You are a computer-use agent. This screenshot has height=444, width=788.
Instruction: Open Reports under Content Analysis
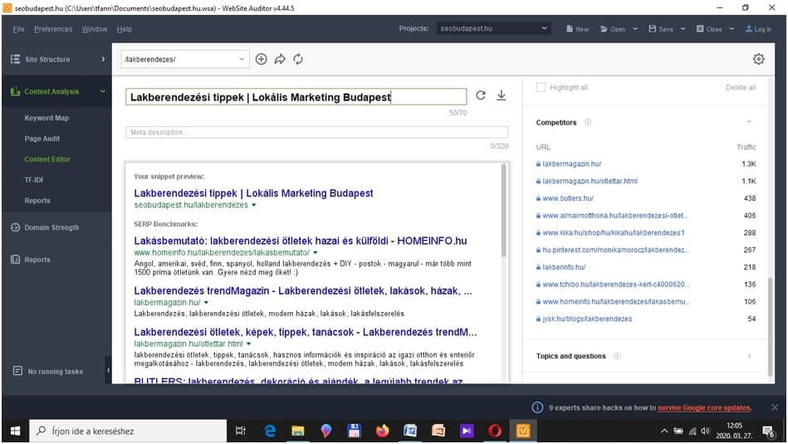coord(37,200)
